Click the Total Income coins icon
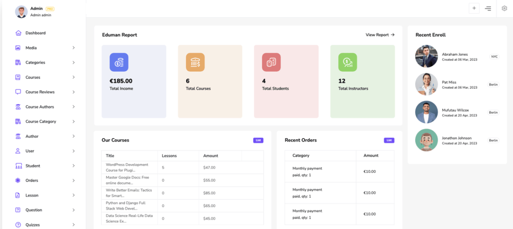 pyautogui.click(x=119, y=62)
